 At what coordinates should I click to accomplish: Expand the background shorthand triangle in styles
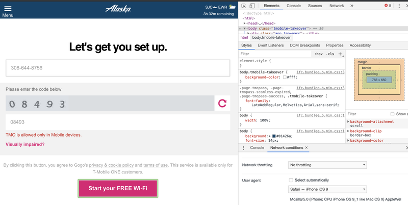(270, 136)
